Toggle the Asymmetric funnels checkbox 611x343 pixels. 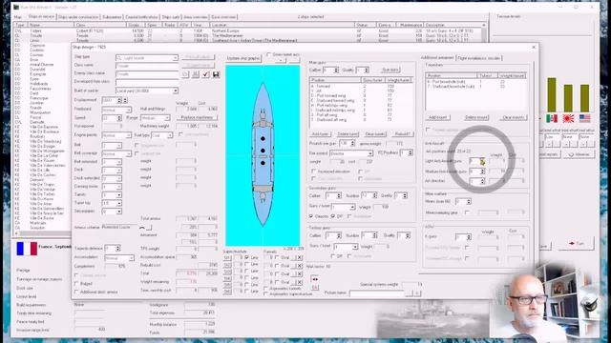(x=265, y=289)
